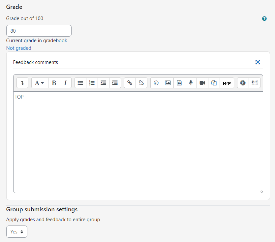Insert a link into feedback
275x242 pixels.
[x=130, y=83]
